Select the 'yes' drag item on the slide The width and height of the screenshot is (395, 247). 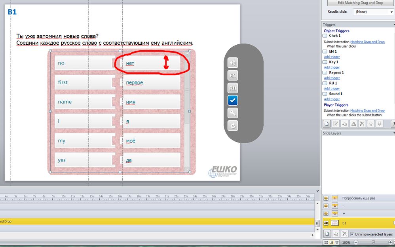point(85,160)
